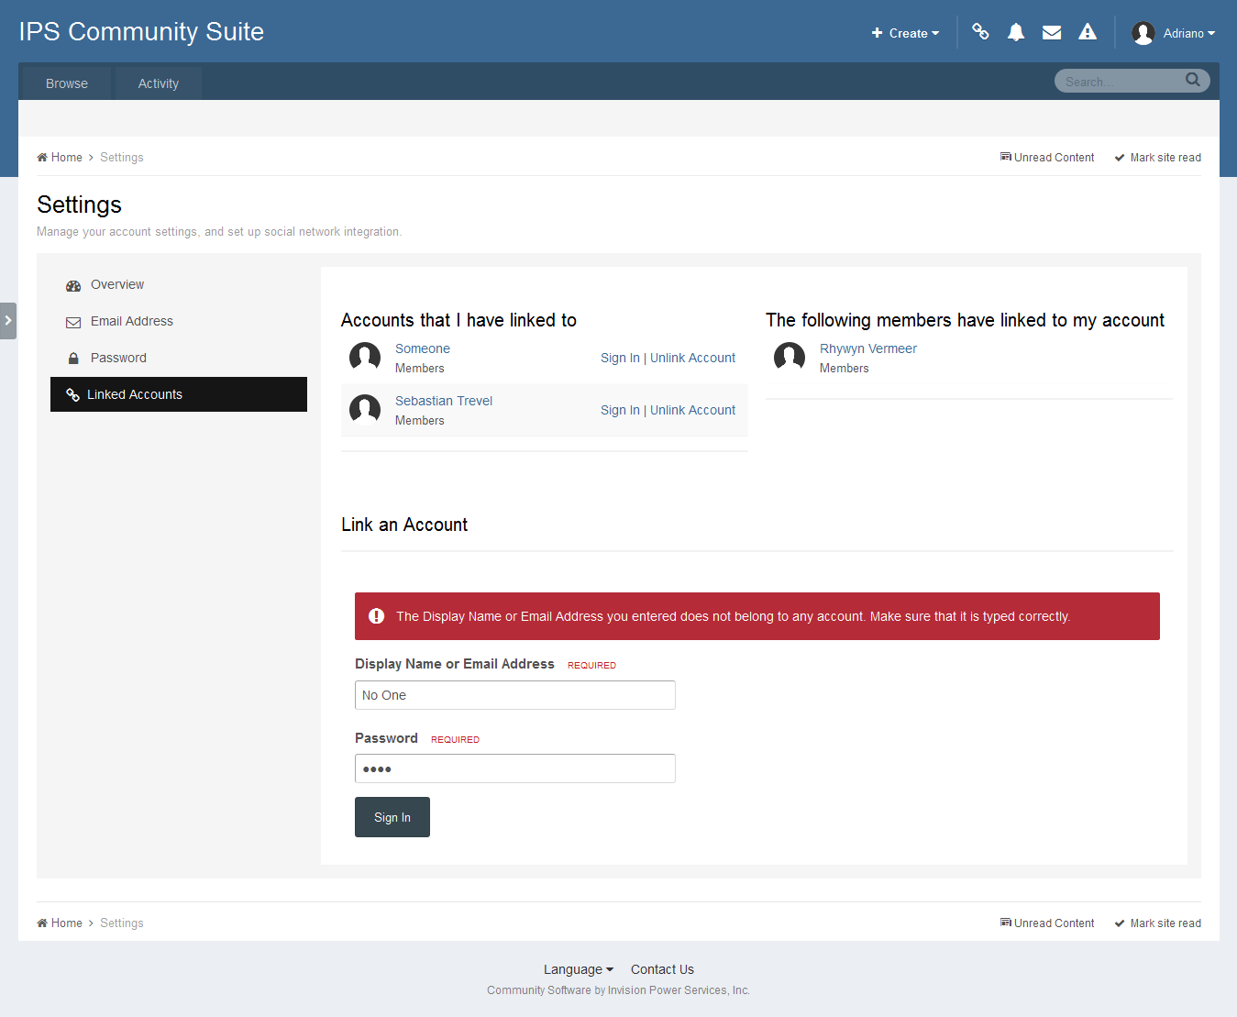Image resolution: width=1237 pixels, height=1017 pixels.
Task: Go to Home via top breadcrumb
Action: pyautogui.click(x=60, y=158)
